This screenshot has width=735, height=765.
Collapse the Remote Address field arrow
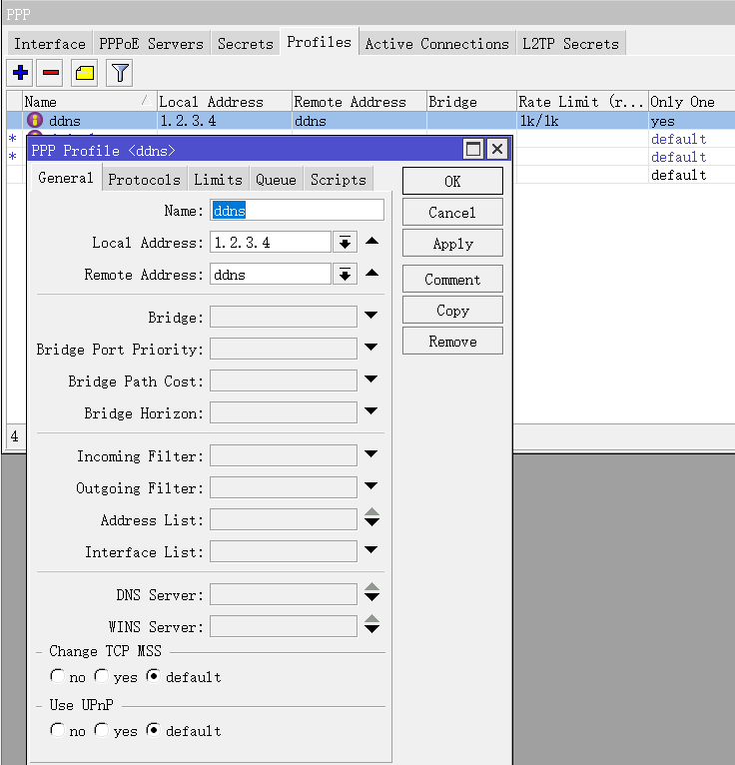[371, 274]
